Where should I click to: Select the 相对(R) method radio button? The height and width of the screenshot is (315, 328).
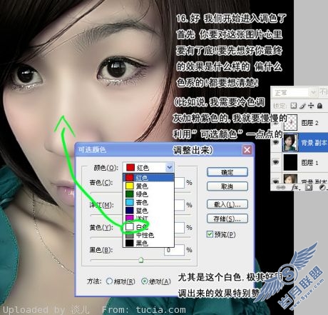(109, 281)
